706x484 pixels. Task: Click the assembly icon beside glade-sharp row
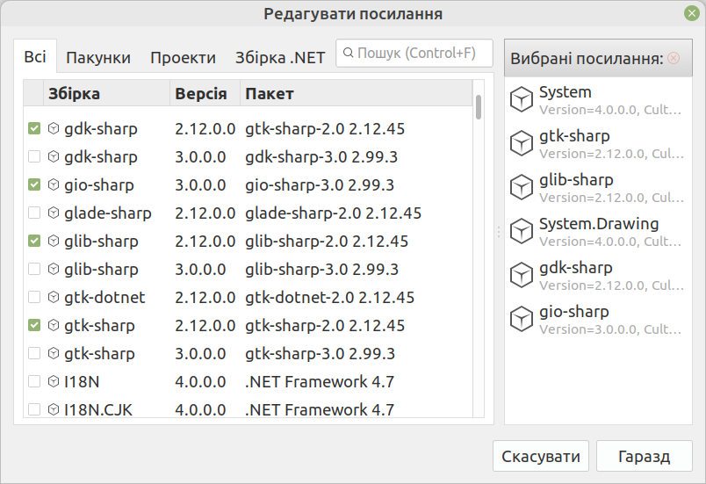pyautogui.click(x=54, y=213)
